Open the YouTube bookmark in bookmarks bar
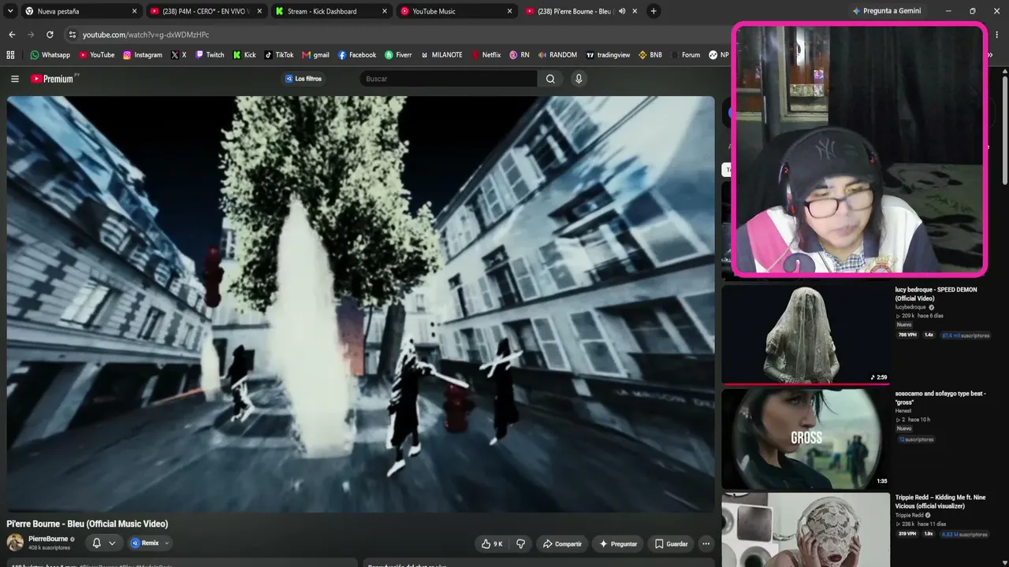 [x=96, y=55]
